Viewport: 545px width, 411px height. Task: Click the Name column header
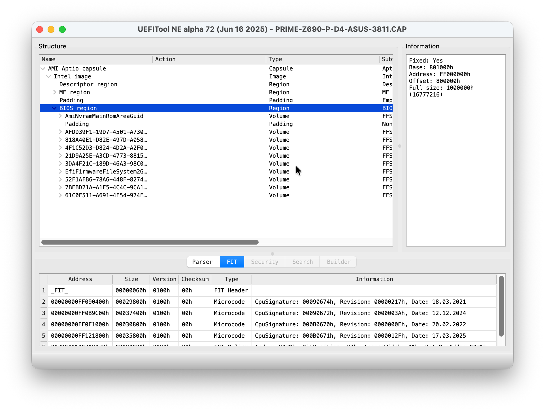[x=48, y=59]
